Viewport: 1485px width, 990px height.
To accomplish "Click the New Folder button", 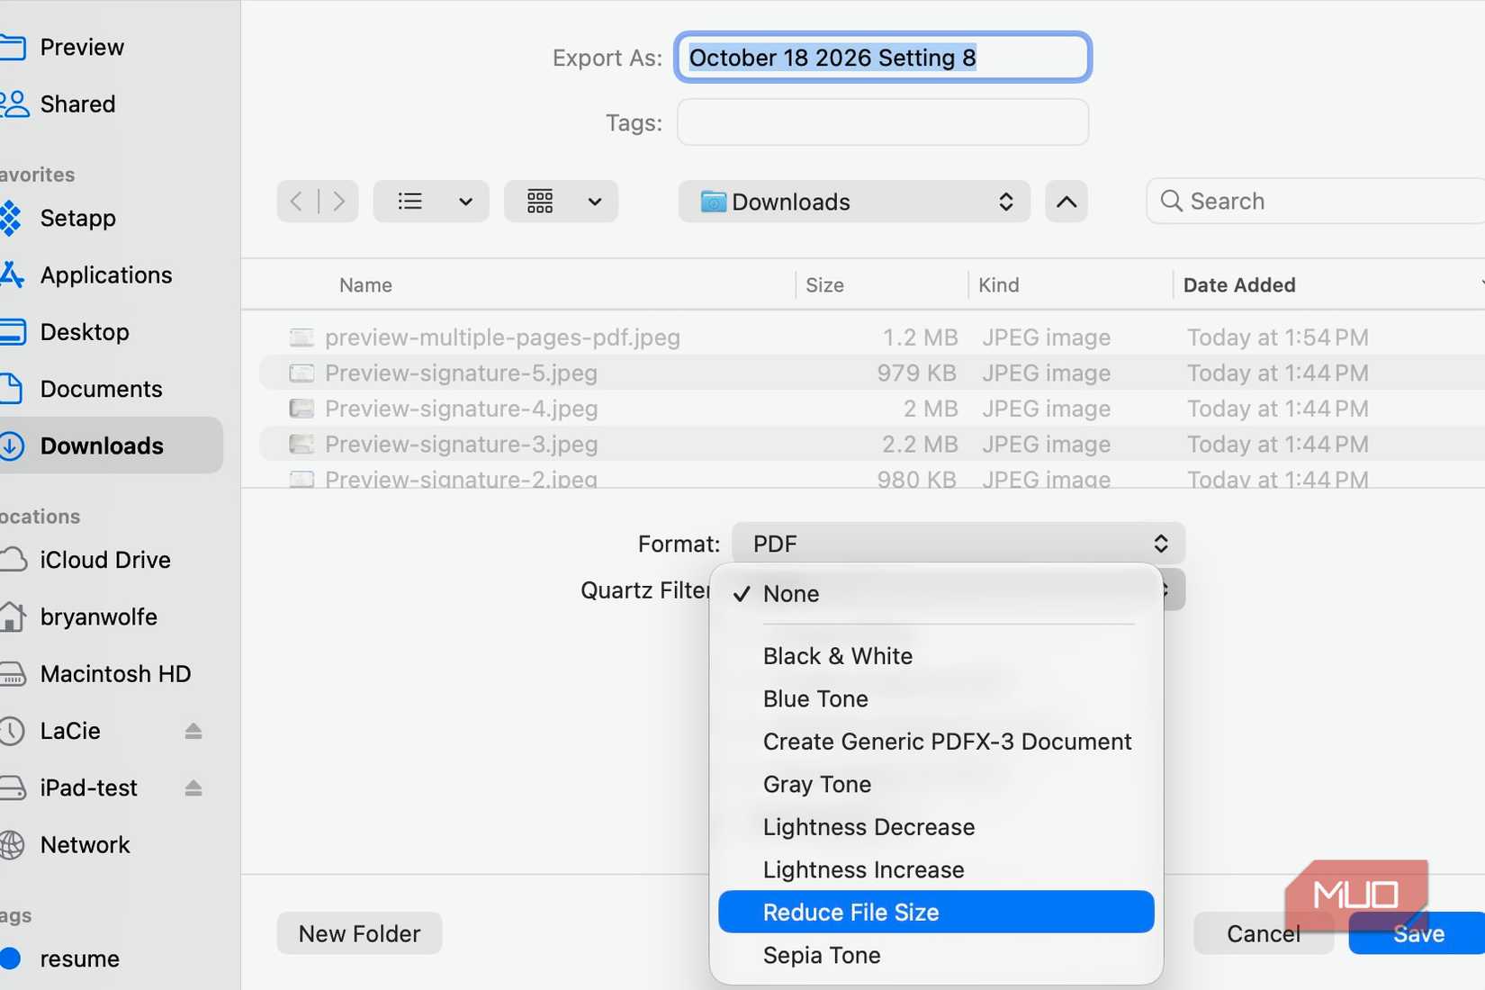I will [x=359, y=933].
